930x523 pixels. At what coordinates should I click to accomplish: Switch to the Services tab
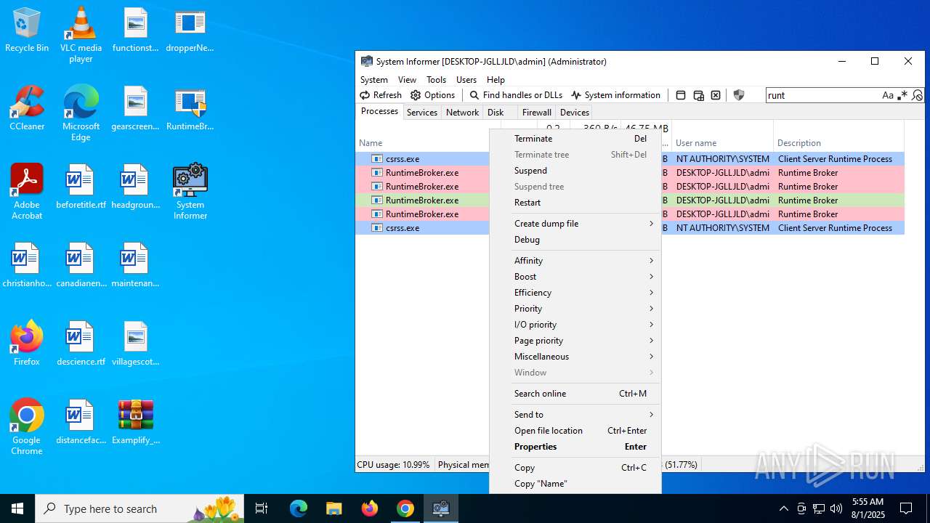(x=422, y=113)
